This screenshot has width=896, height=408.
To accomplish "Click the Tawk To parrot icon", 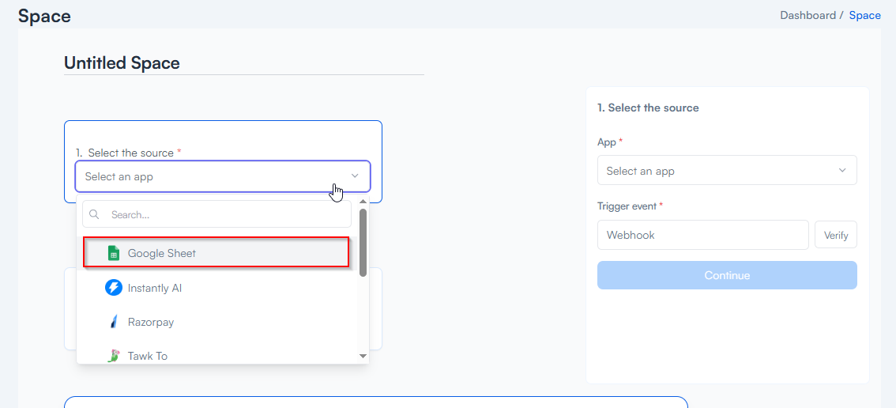I will pos(113,356).
